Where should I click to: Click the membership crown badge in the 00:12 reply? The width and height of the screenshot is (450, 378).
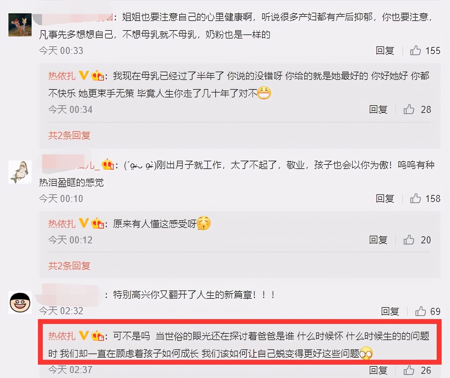pos(98,223)
